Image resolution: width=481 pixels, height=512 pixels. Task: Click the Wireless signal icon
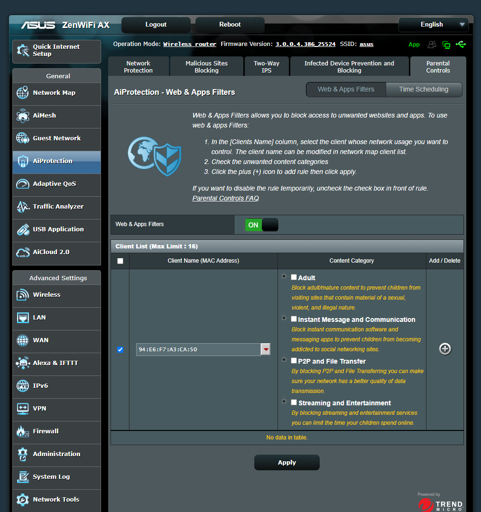(23, 295)
